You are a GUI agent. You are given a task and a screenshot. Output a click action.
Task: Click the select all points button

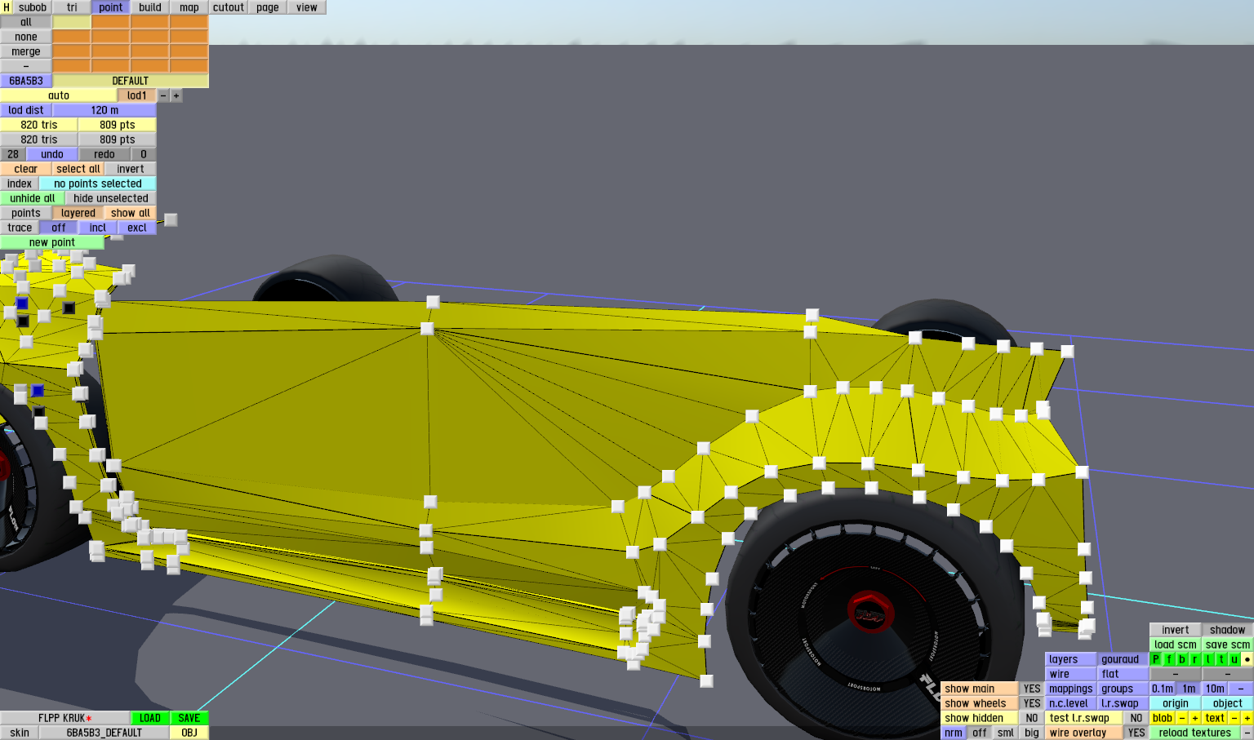pyautogui.click(x=78, y=169)
